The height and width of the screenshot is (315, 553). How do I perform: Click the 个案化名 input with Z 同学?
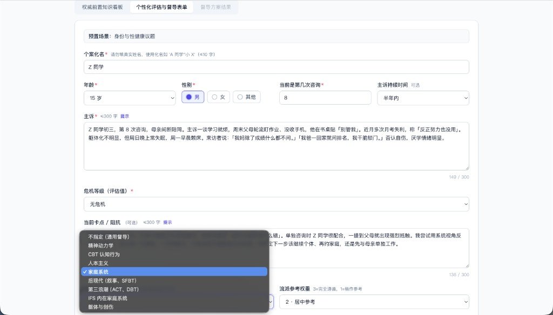click(x=276, y=67)
